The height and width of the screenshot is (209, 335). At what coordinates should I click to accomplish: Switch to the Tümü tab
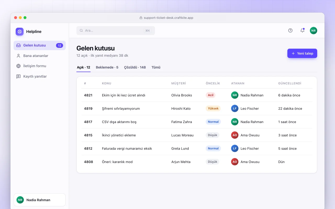point(156,67)
